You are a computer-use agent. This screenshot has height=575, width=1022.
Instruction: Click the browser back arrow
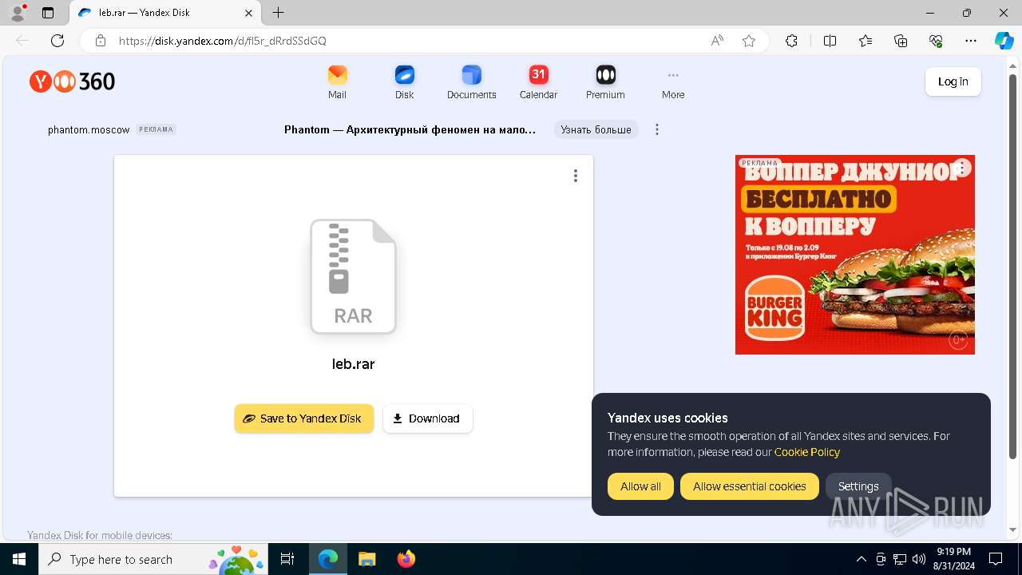22,41
